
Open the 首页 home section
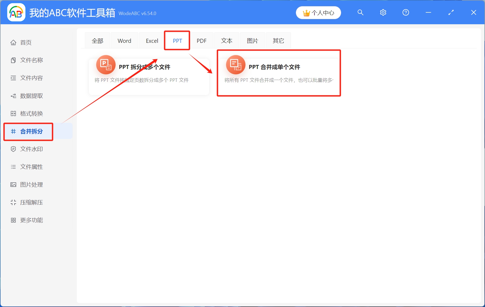[x=26, y=42]
